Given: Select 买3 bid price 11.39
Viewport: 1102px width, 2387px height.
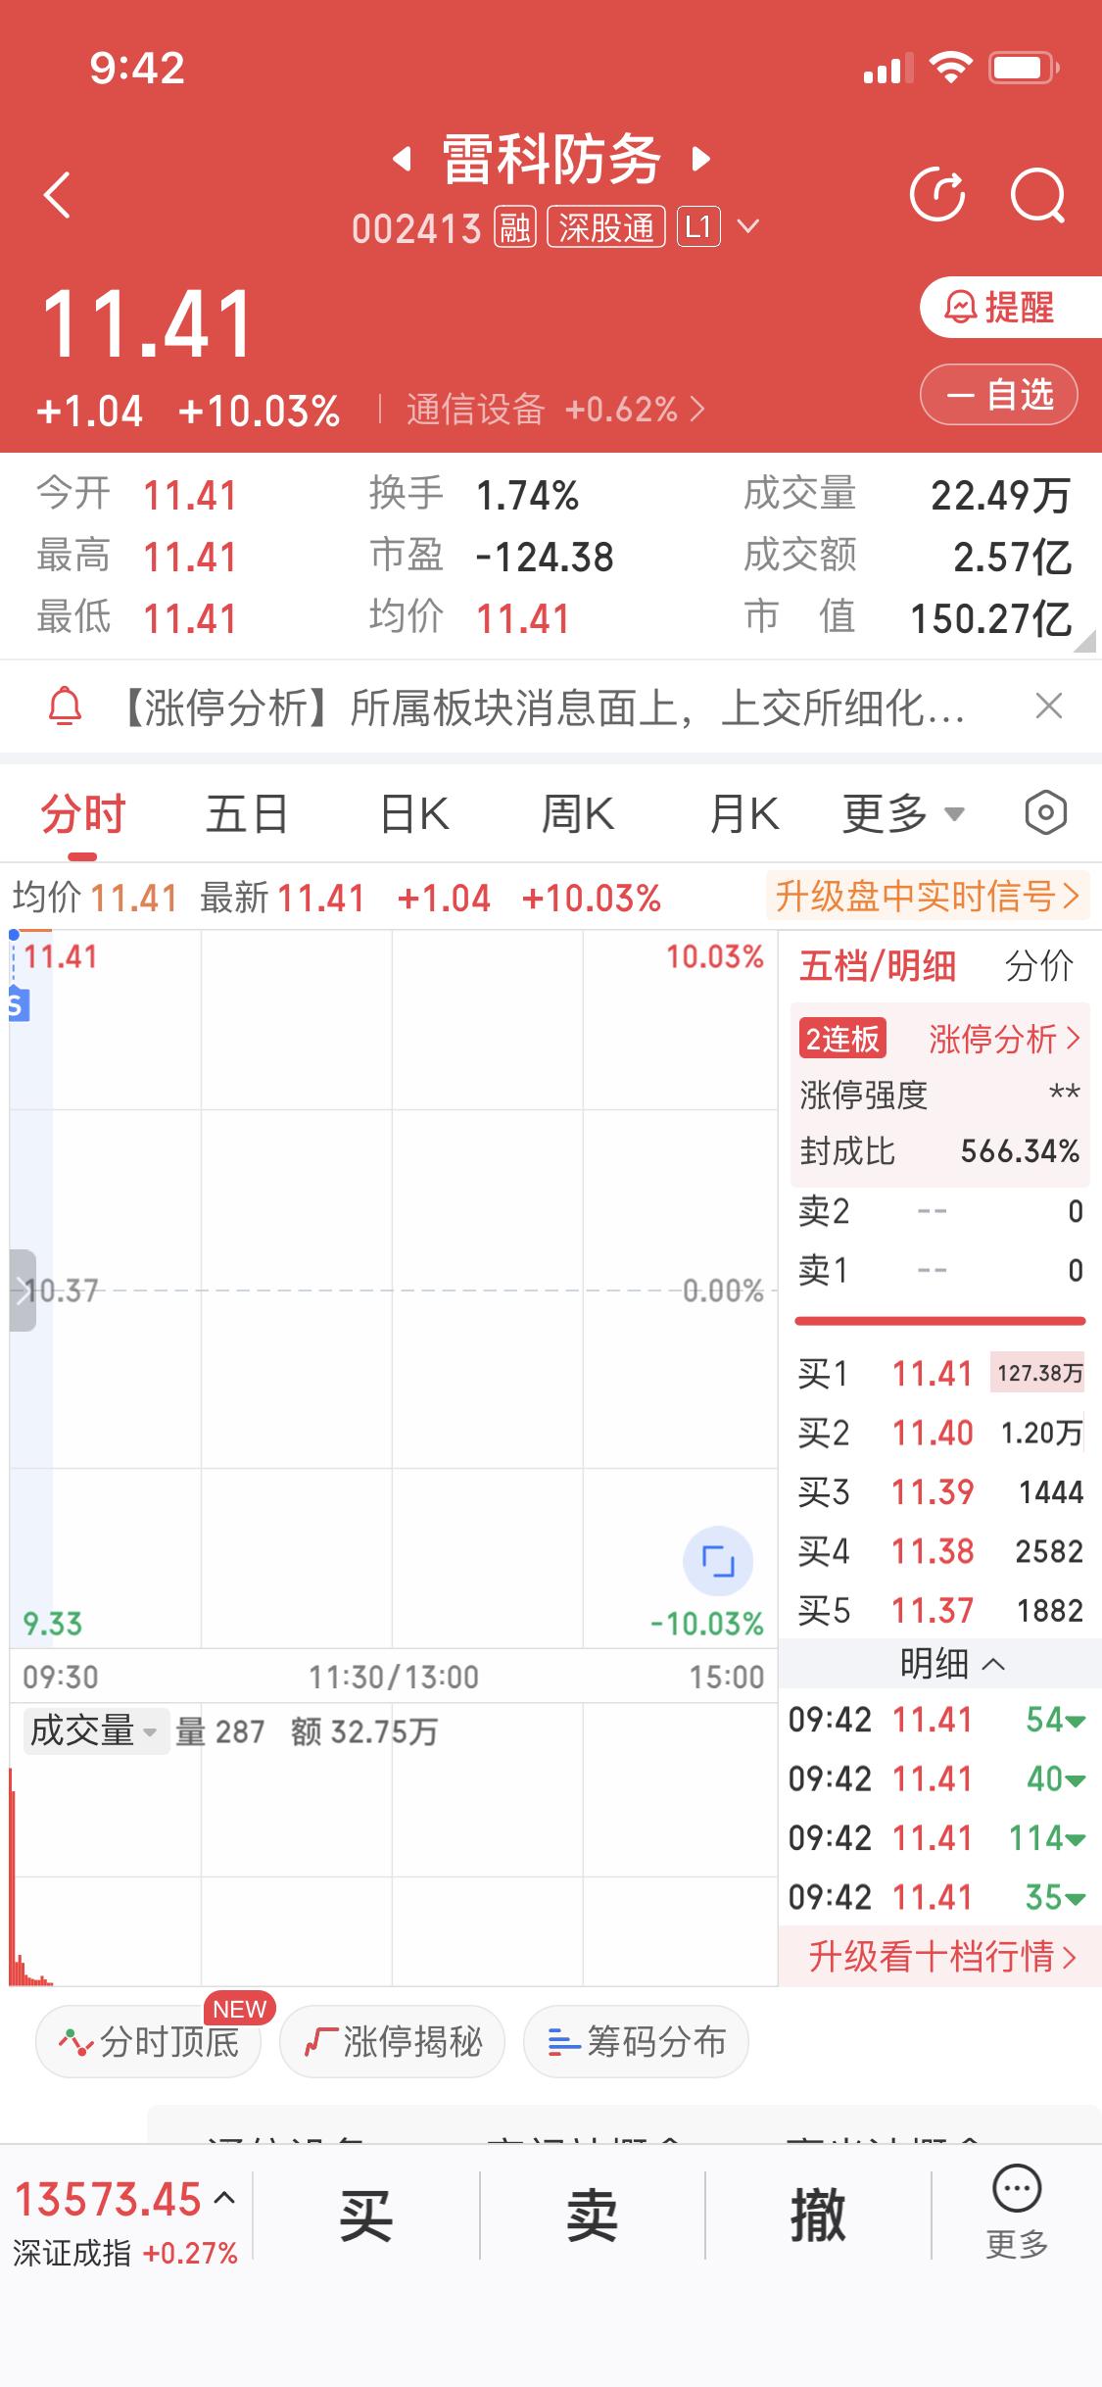Looking at the screenshot, I should click(x=932, y=1492).
